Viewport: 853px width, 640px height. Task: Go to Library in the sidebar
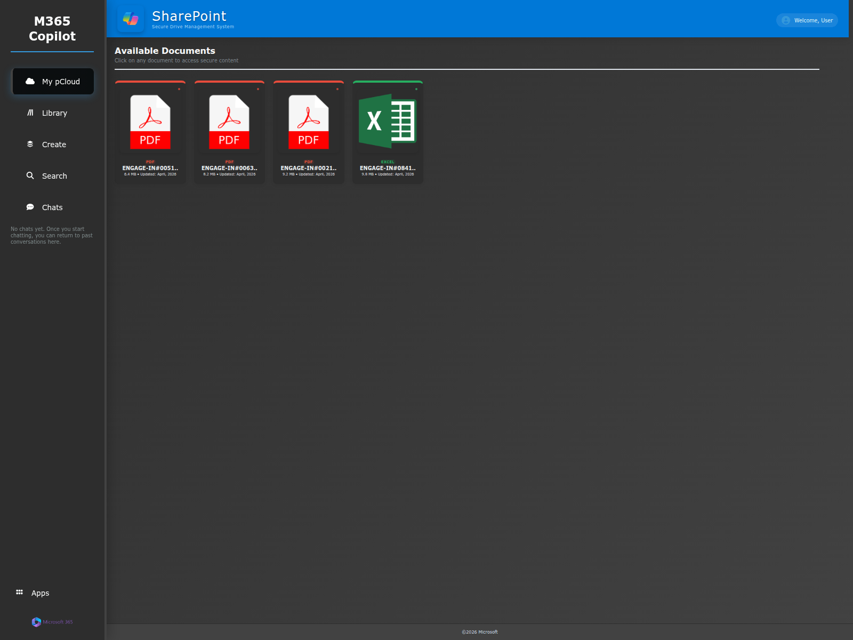coord(54,113)
